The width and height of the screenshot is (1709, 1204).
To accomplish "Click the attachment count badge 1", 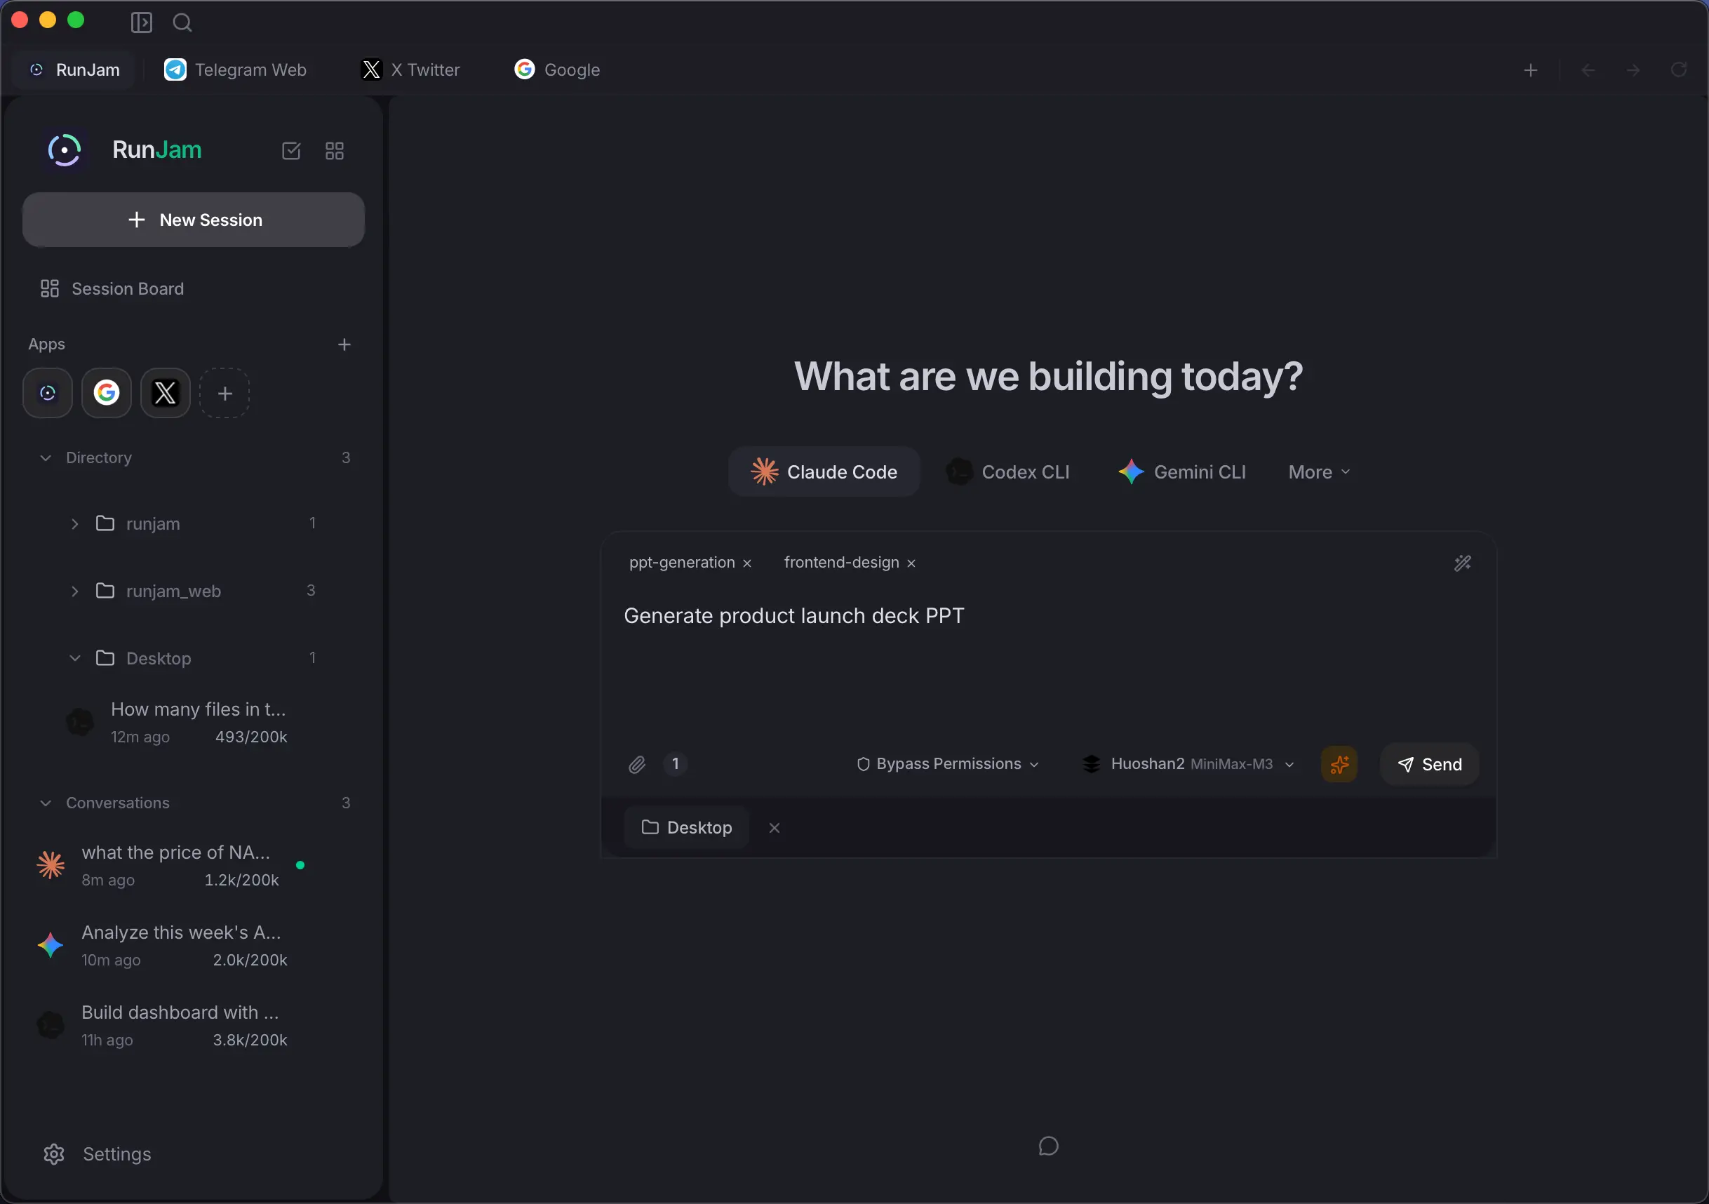I will [675, 764].
